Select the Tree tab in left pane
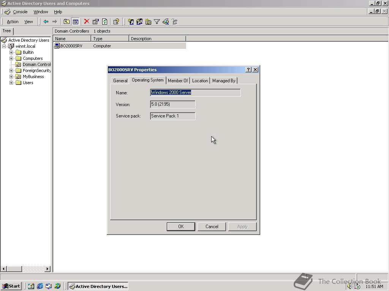 pyautogui.click(x=7, y=31)
